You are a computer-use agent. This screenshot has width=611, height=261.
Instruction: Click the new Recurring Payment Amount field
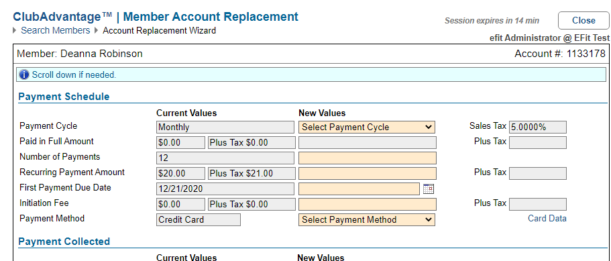(368, 173)
